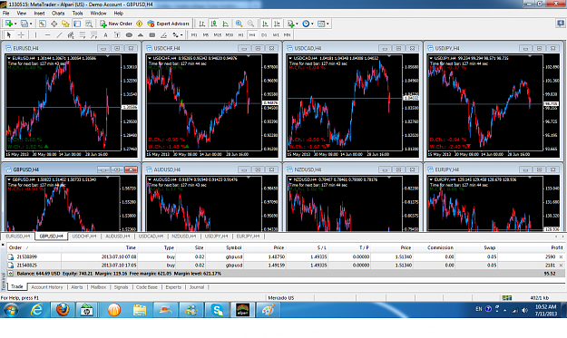Expand the New Chart dropdown arrow

[x=15, y=24]
